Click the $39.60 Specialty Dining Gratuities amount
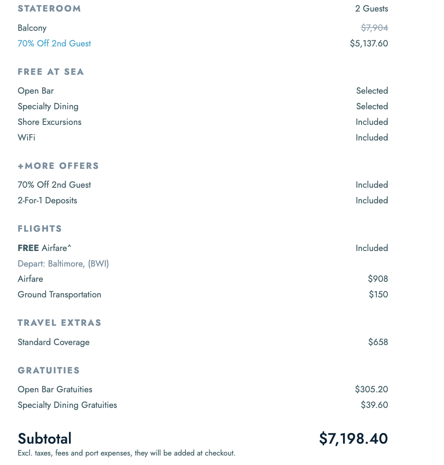The width and height of the screenshot is (444, 465). [374, 405]
